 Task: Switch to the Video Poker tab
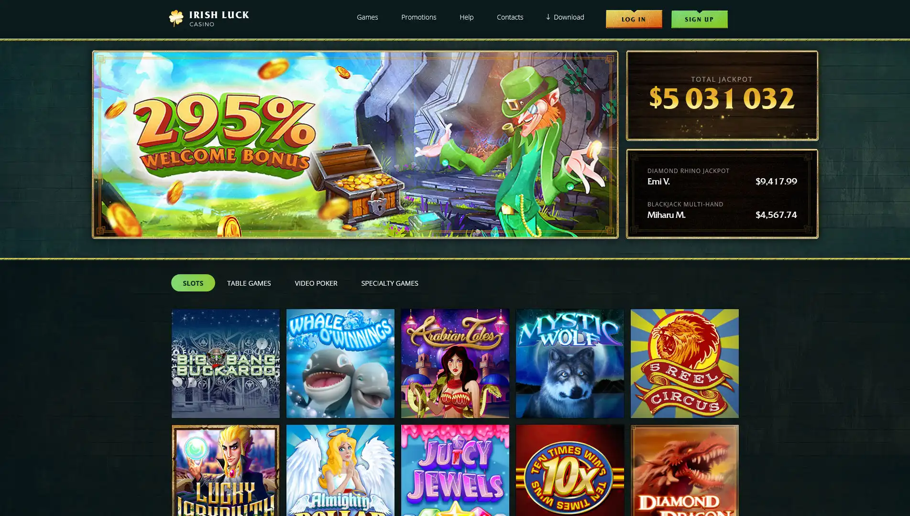tap(316, 283)
